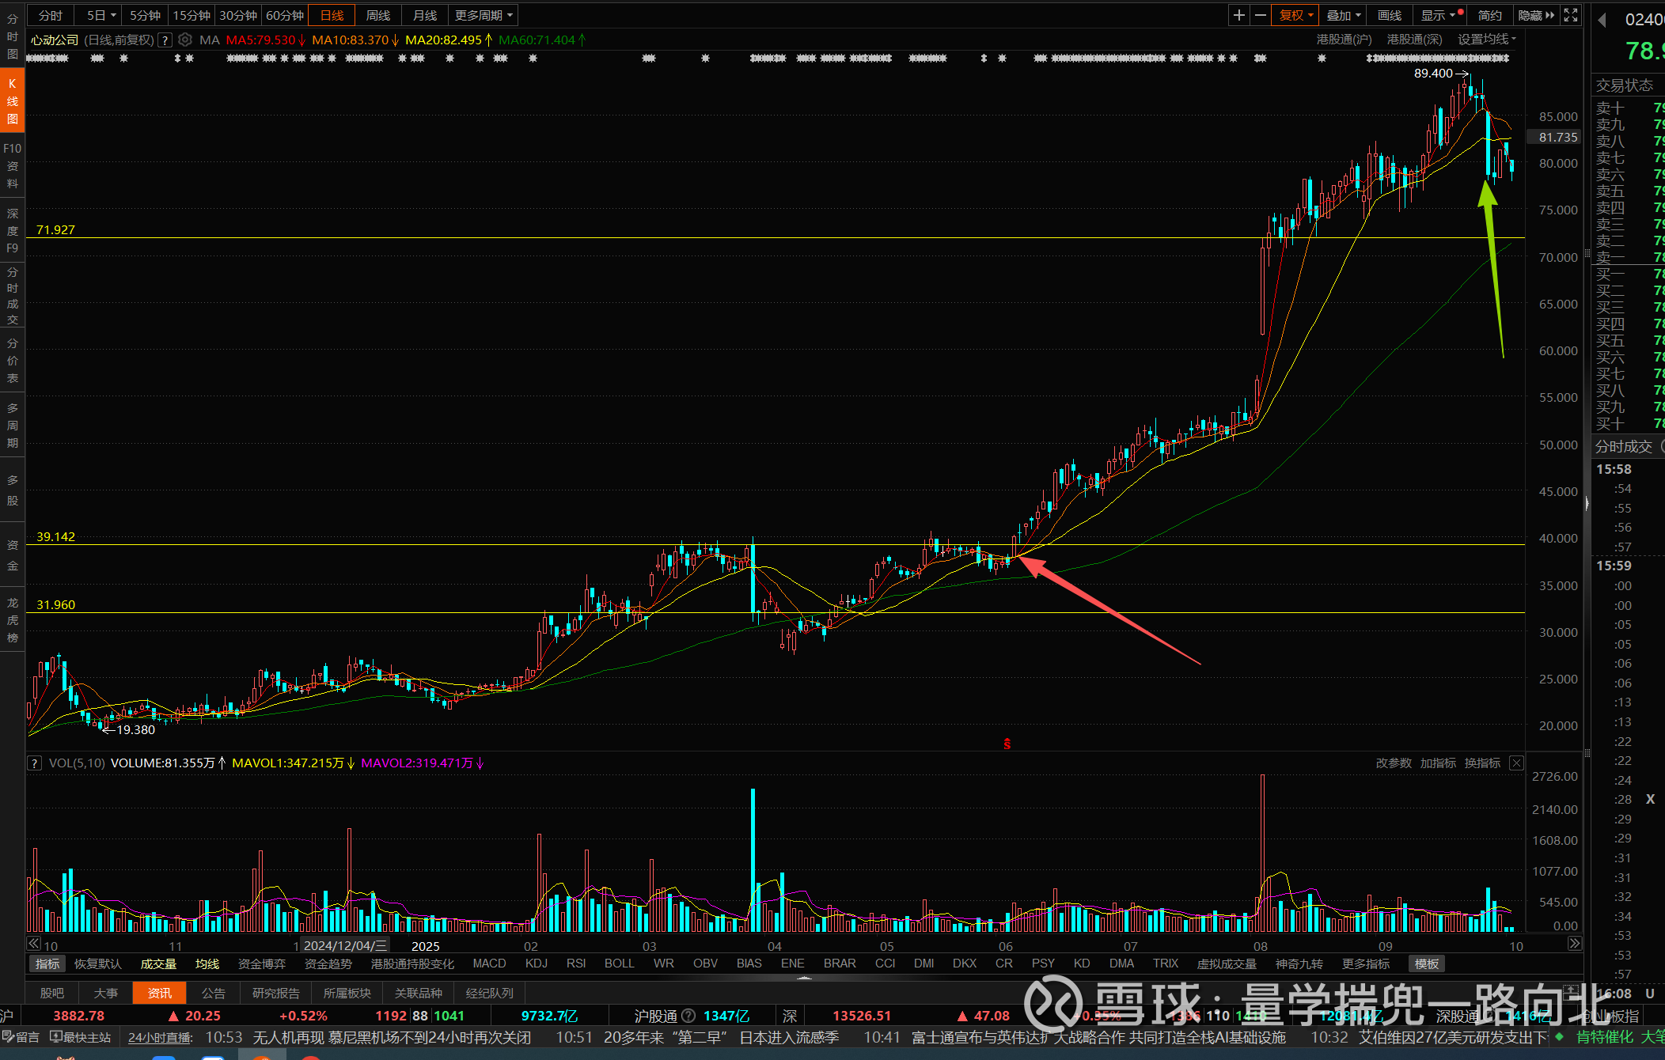
Task: Toggle 隐藏 to hide the side panel
Action: point(1535,15)
